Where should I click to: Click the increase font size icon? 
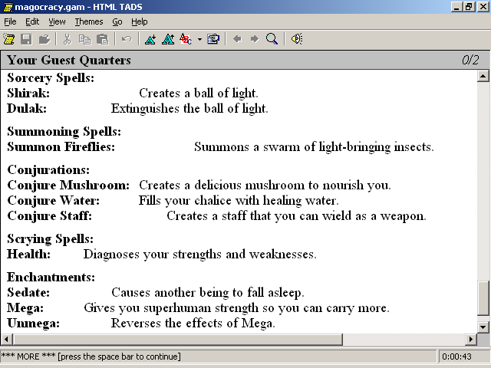point(167,38)
